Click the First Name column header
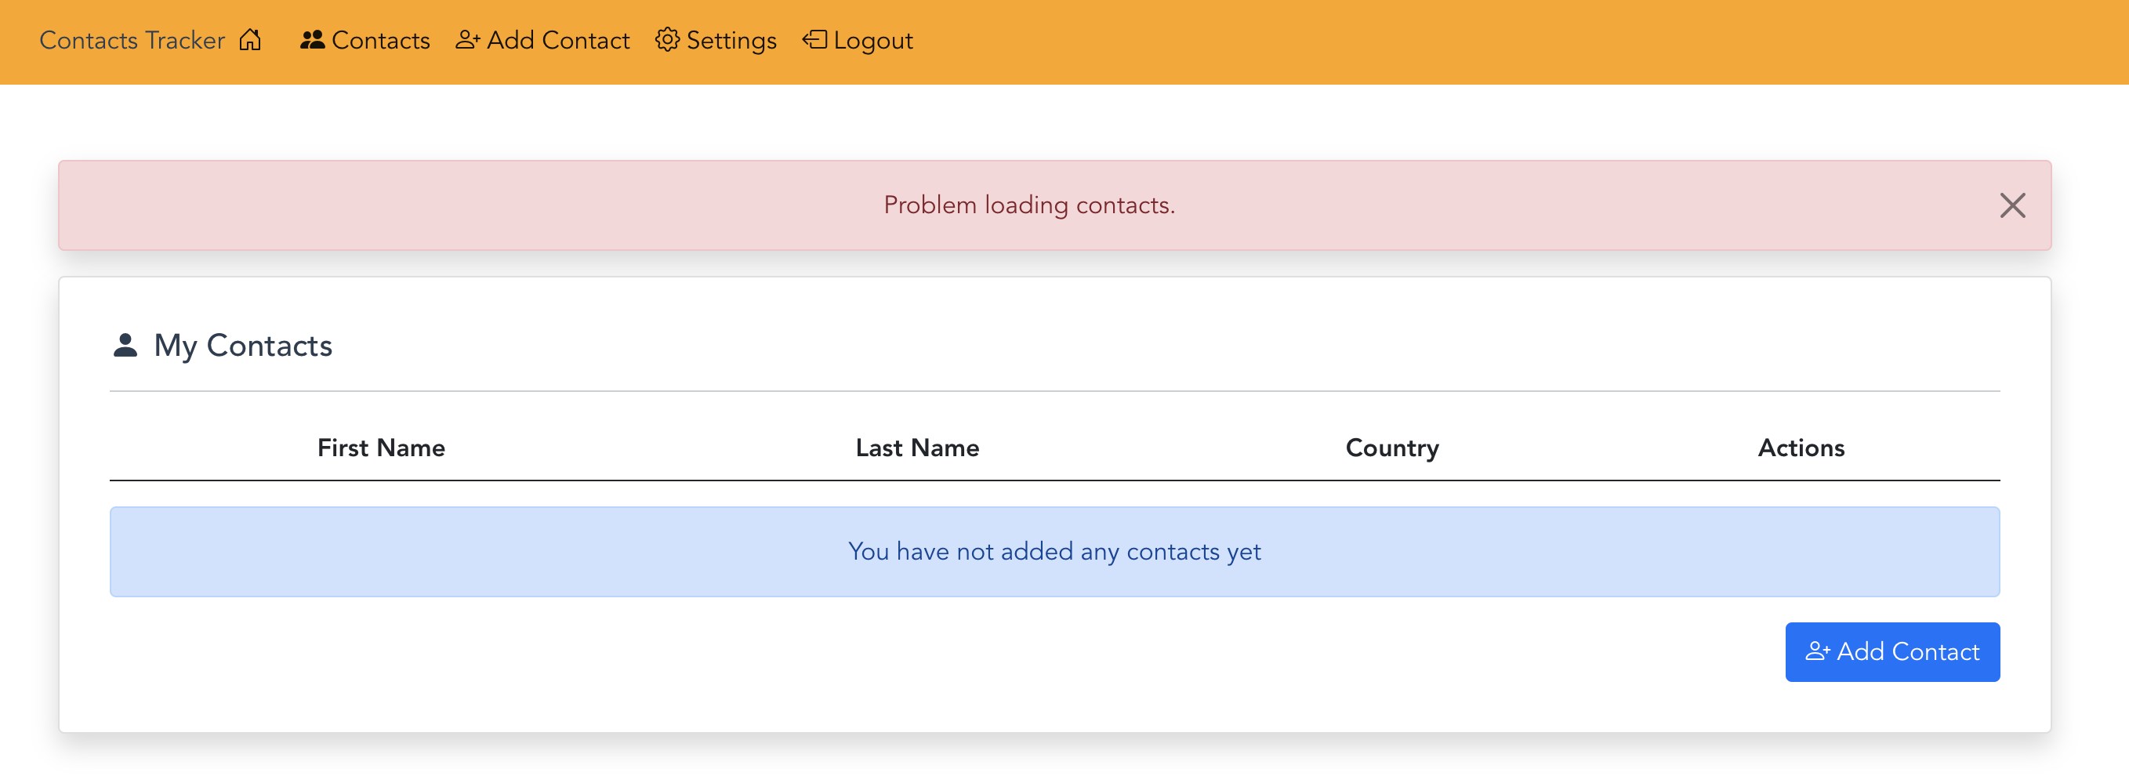 coord(381,447)
